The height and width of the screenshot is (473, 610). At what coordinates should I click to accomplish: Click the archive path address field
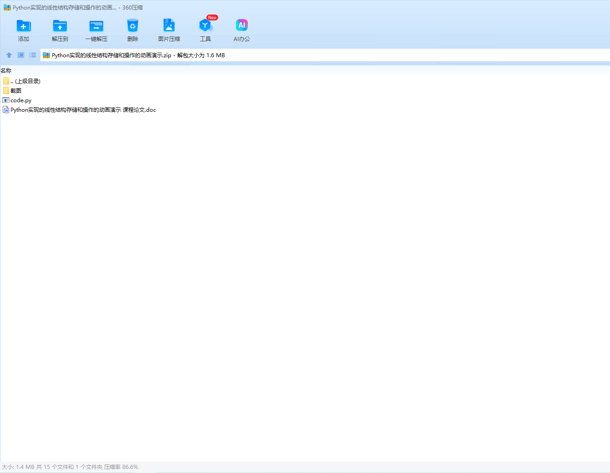tap(318, 55)
